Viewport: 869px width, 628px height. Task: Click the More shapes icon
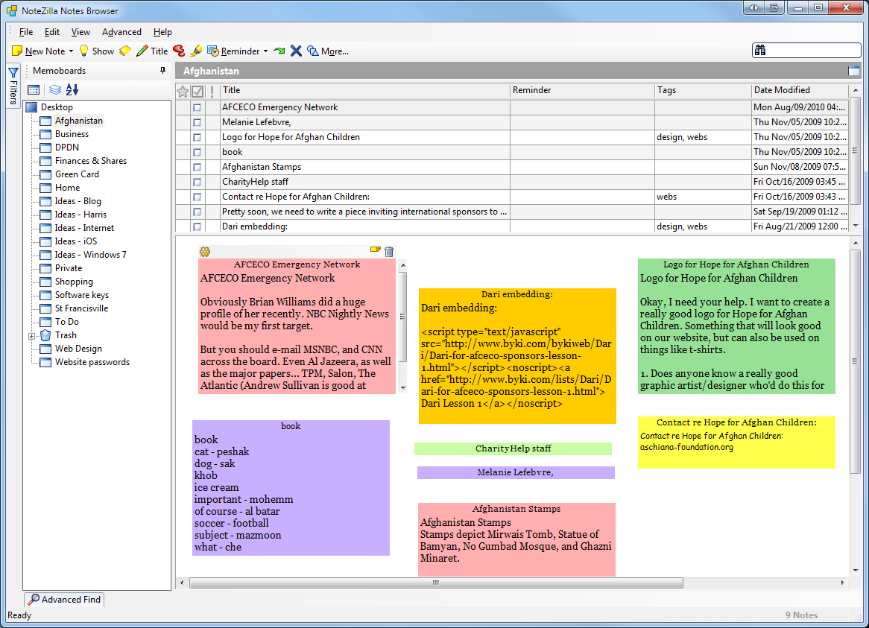point(313,51)
